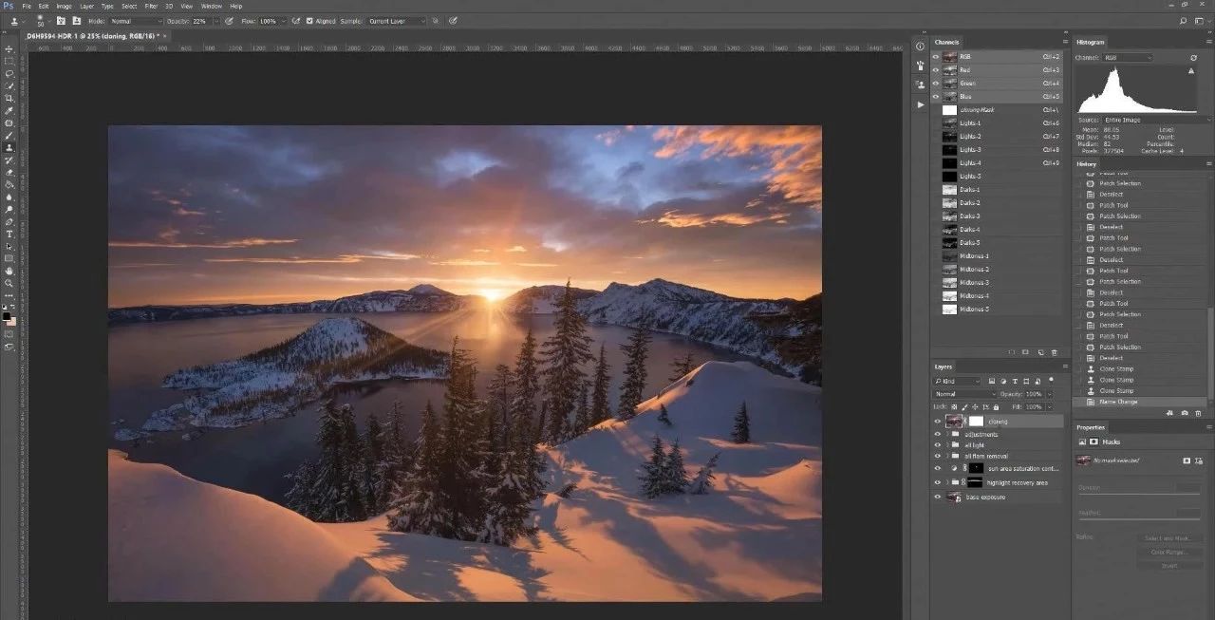Select the Move tool
This screenshot has width=1215, height=620.
pyautogui.click(x=9, y=49)
